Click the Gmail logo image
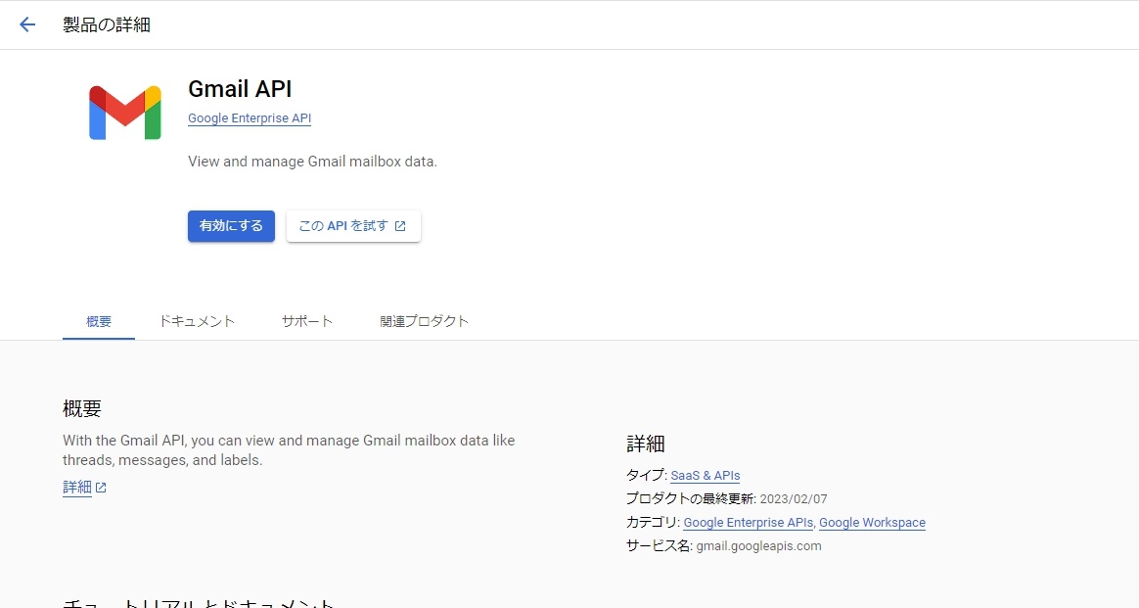1139x608 pixels. [x=125, y=113]
